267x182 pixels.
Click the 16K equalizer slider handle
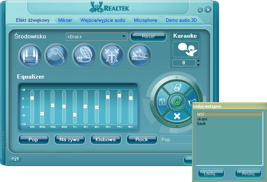tap(131, 98)
